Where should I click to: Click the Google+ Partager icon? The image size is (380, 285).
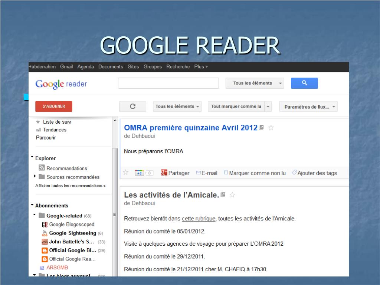pos(164,172)
